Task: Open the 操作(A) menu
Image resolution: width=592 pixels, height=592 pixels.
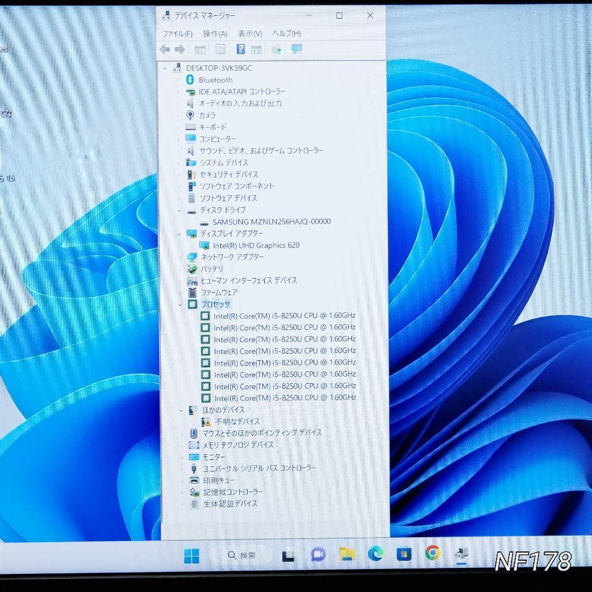Action: (x=215, y=34)
